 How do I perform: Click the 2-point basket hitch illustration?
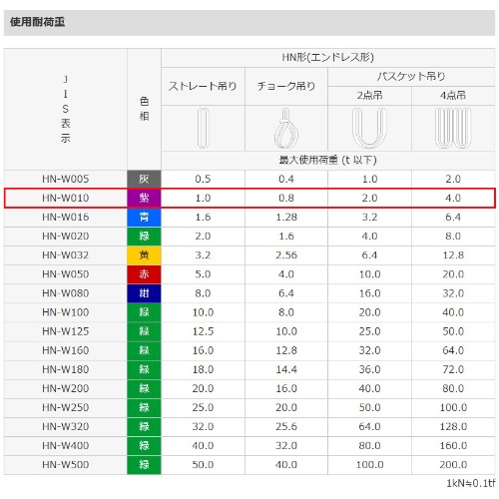(x=369, y=128)
